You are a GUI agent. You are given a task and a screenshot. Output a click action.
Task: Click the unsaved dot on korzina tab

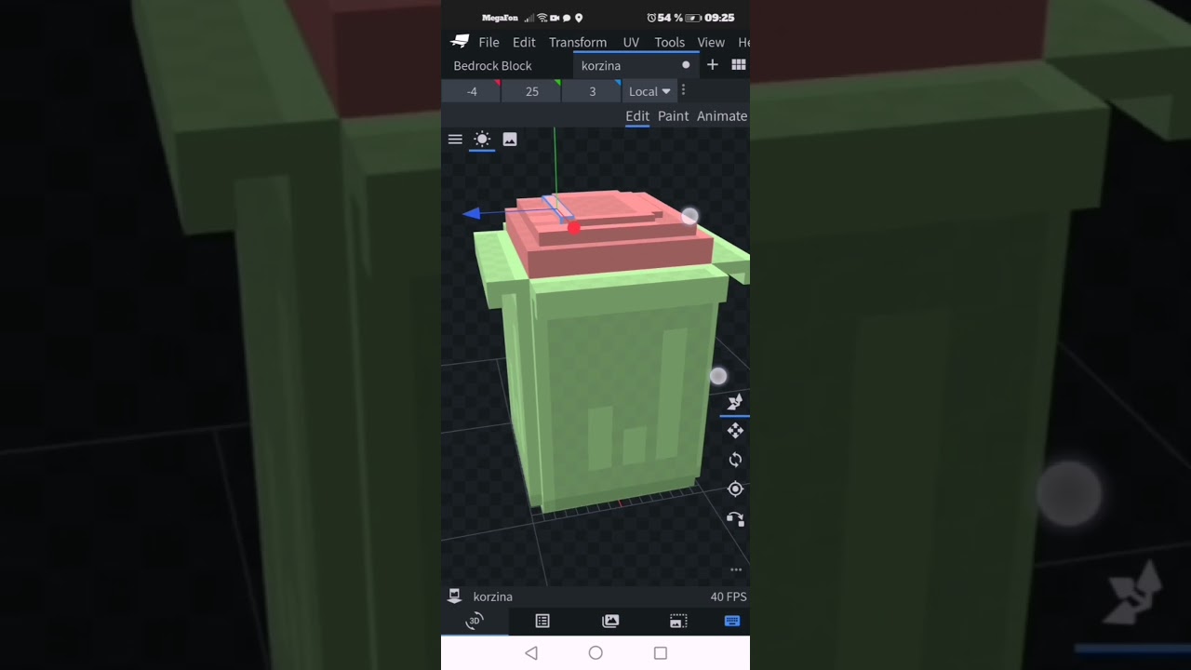686,65
